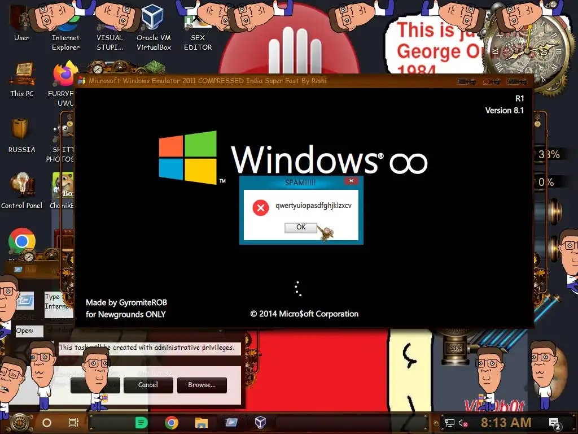Open File Explorer from the taskbar

[x=202, y=423]
